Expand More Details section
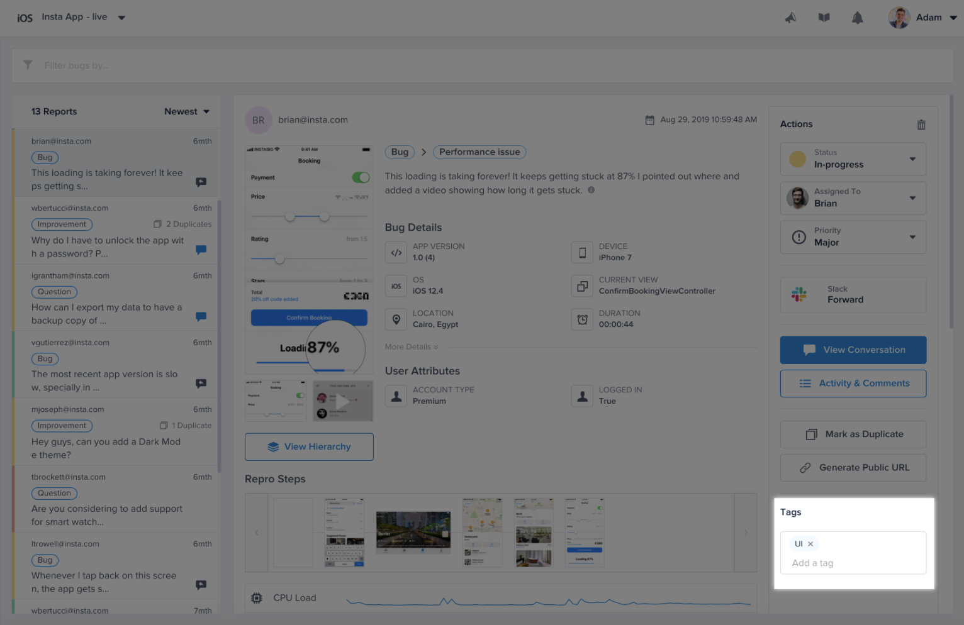The height and width of the screenshot is (625, 964). (412, 347)
